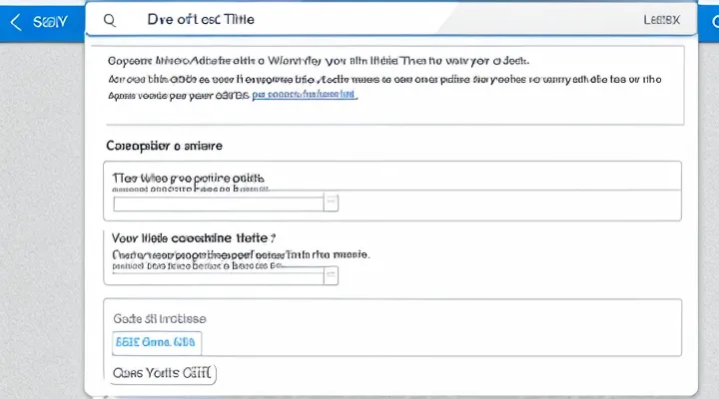Click the "Ledex" header button
The image size is (719, 399).
[x=661, y=20]
